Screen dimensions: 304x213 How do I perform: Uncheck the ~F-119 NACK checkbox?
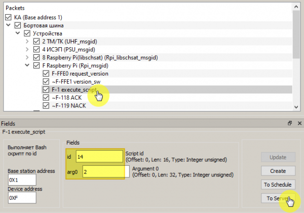(x=46, y=106)
